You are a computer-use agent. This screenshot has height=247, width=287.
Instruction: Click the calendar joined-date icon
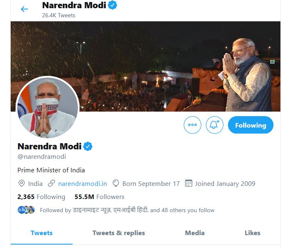point(189,183)
